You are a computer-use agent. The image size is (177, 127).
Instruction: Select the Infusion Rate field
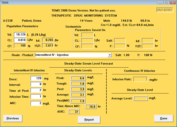pos(141,79)
